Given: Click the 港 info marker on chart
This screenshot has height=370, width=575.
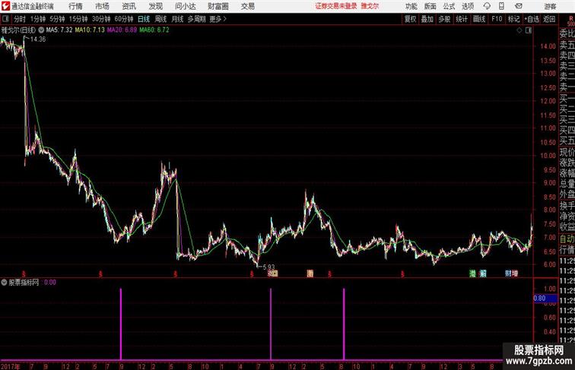Looking at the screenshot, I should pyautogui.click(x=472, y=274).
